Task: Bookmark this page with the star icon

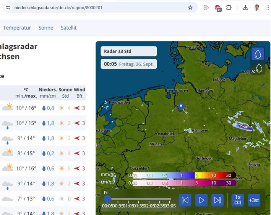Action: click(x=190, y=8)
